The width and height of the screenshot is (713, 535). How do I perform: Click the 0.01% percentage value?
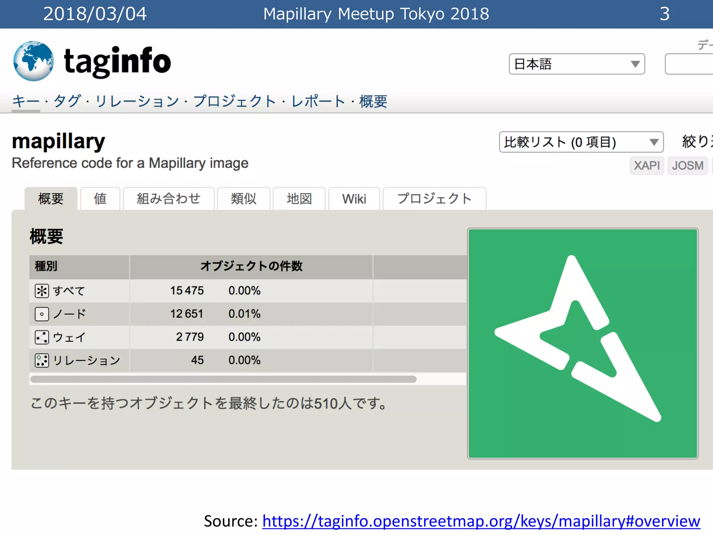coord(244,314)
